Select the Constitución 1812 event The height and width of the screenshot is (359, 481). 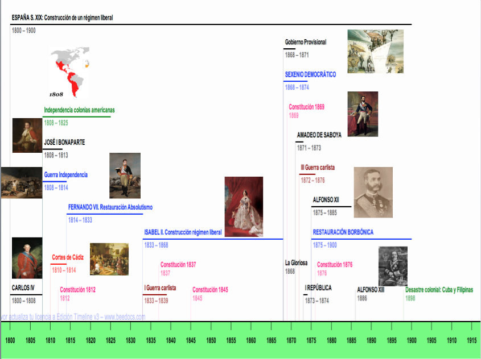77,290
